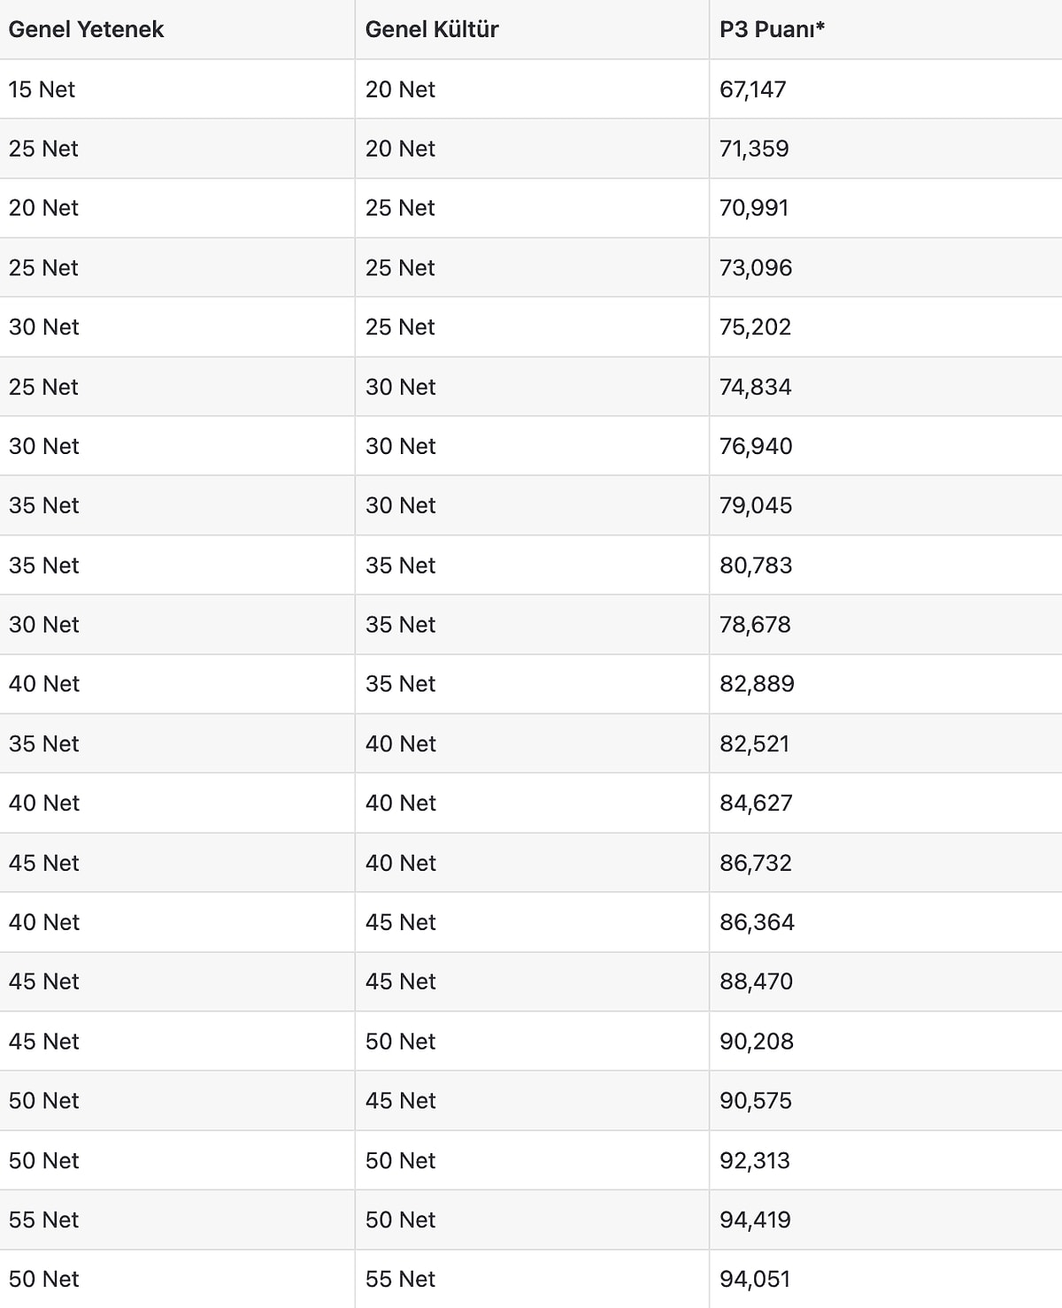Click the 86,364 score value
This screenshot has height=1308, width=1062.
pyautogui.click(x=757, y=922)
